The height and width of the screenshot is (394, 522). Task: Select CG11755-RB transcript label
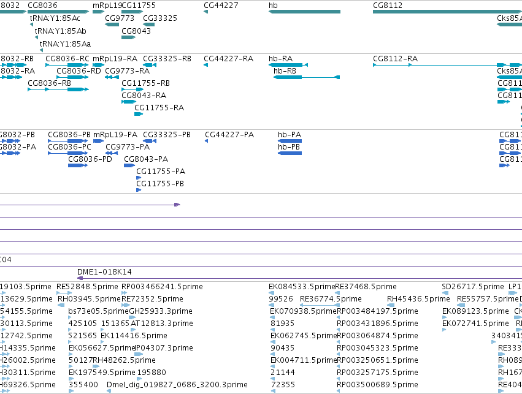pyautogui.click(x=145, y=83)
